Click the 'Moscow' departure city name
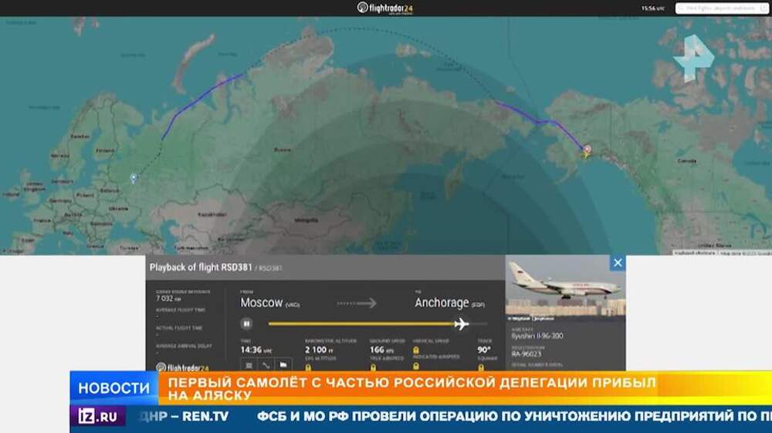This screenshot has width=772, height=433. point(262,303)
